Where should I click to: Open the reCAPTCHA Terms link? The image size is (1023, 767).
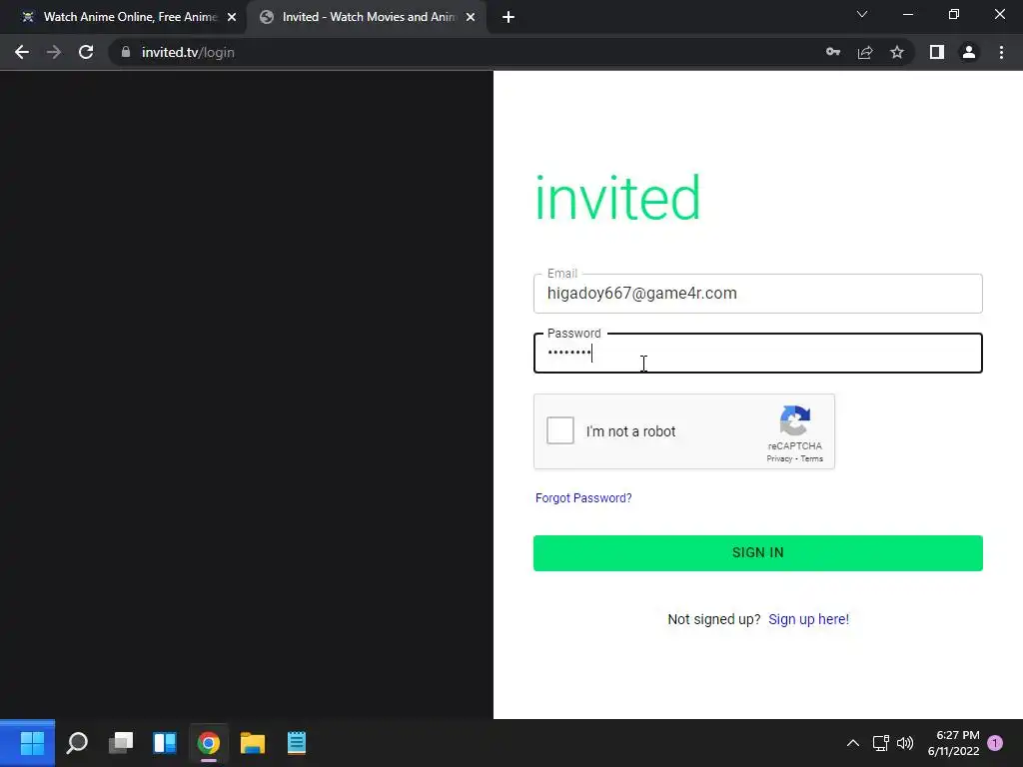click(811, 458)
